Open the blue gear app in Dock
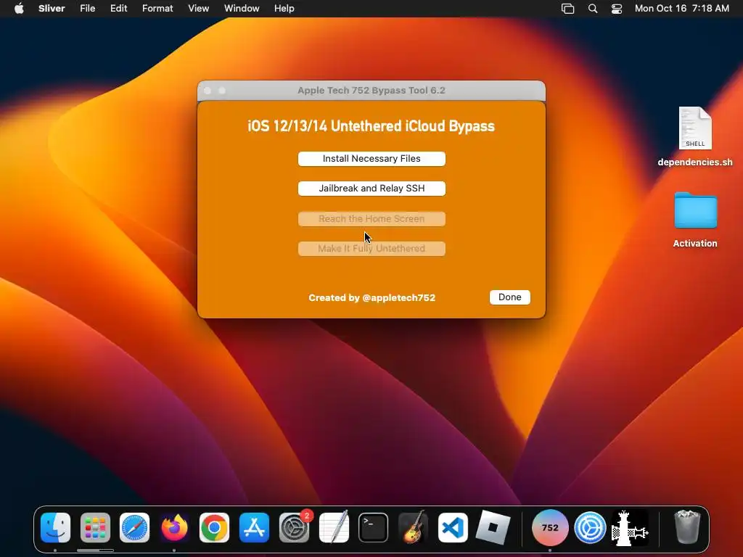 (x=590, y=528)
